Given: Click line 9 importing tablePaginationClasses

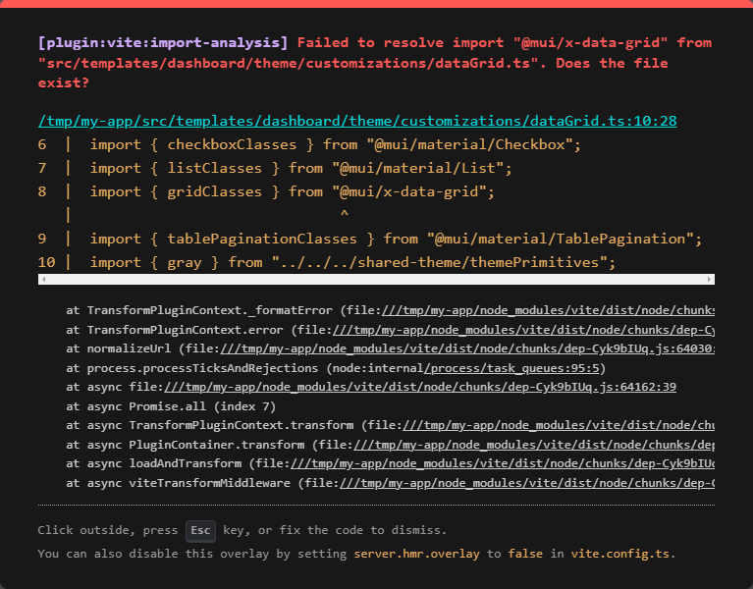Looking at the screenshot, I should [370, 240].
